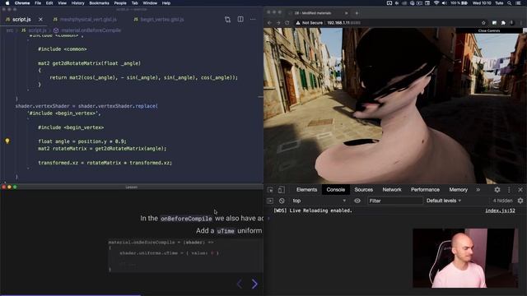Split the editor with split icon
The image size is (527, 296).
pyautogui.click(x=240, y=20)
